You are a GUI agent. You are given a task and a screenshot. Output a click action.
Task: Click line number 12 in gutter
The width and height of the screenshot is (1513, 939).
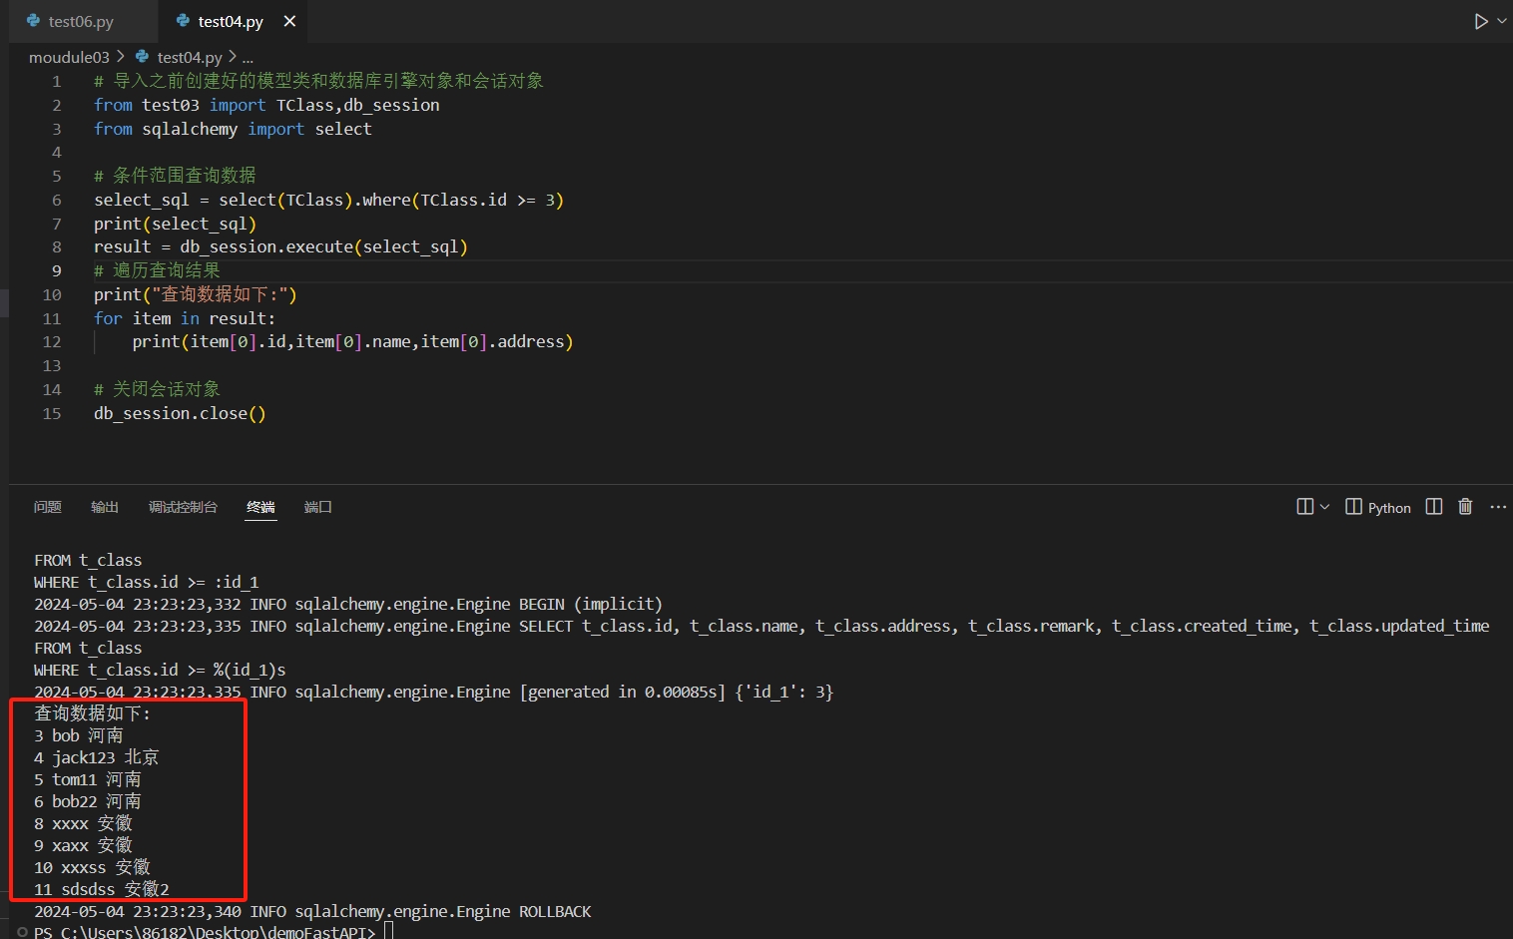[x=52, y=341]
